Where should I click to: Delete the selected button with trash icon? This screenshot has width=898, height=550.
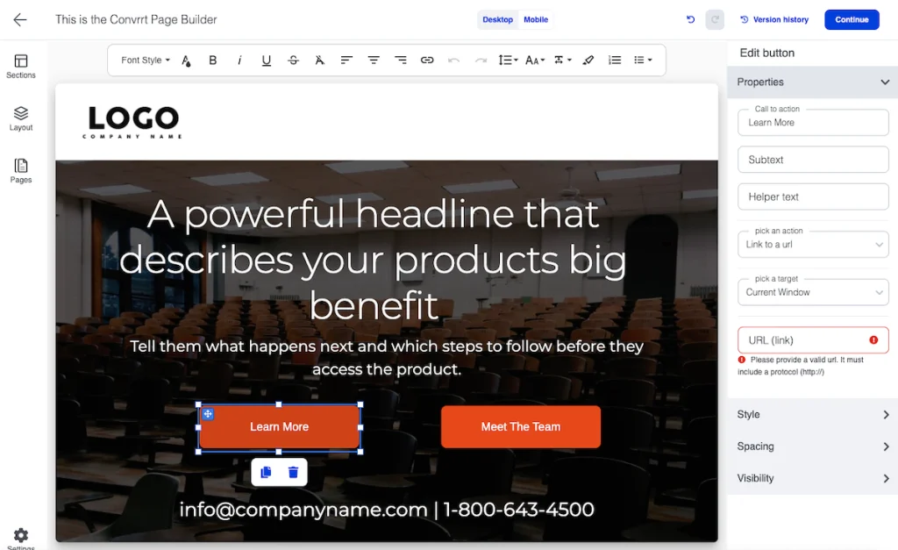tap(293, 472)
